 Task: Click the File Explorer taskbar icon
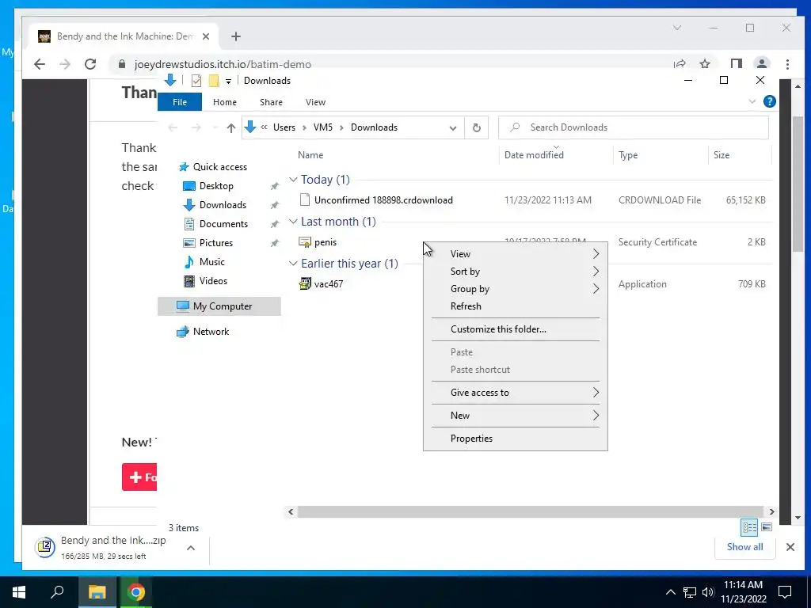point(97,592)
